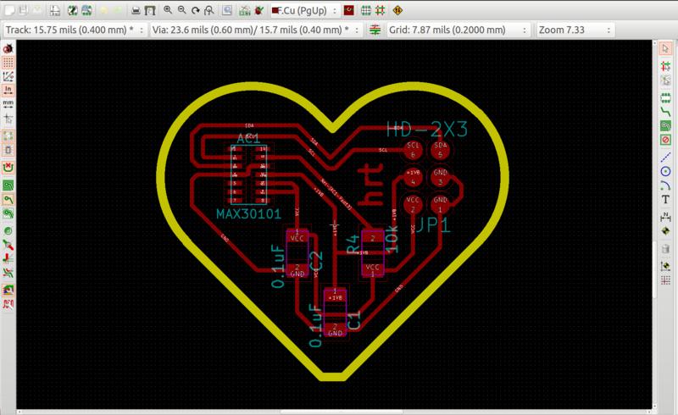This screenshot has height=415, width=678.
Task: Open the footprint viewer
Action: 86,10
